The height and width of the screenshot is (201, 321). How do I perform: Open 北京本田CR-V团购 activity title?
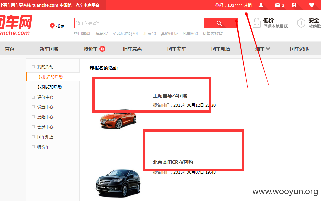[x=173, y=162]
